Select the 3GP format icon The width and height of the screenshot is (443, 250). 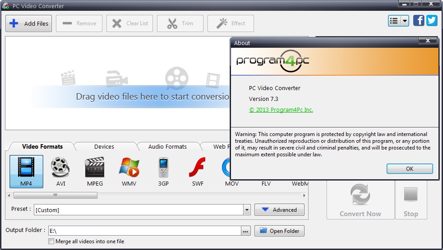click(x=163, y=171)
